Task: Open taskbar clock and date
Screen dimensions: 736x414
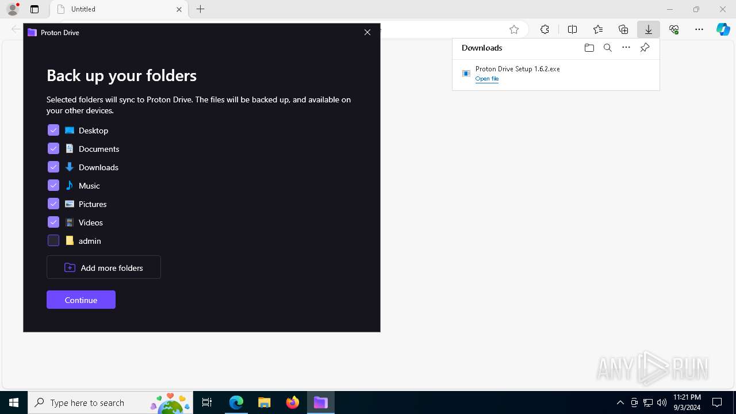Action: tap(687, 402)
